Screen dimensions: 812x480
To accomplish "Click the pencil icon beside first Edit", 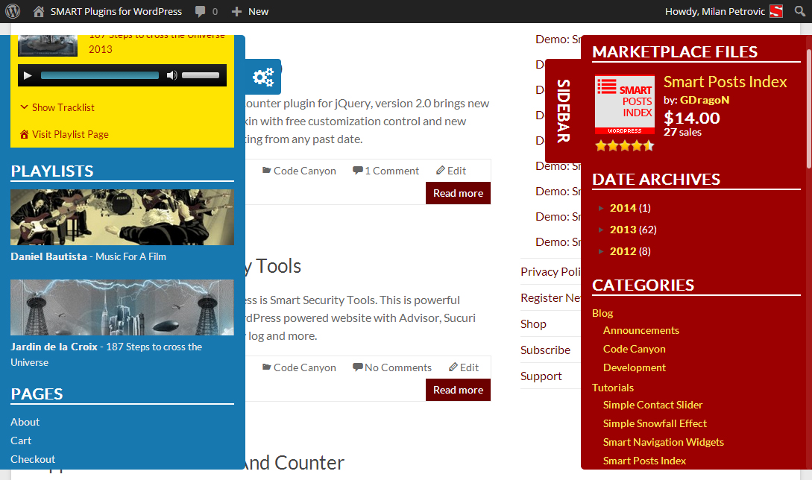I will click(441, 171).
